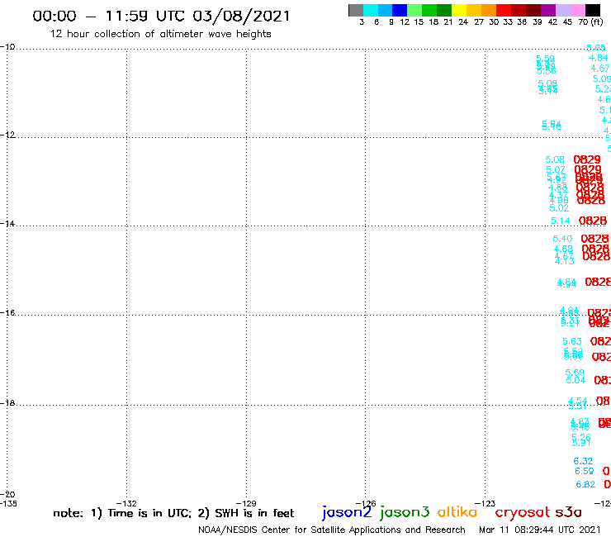
Task: Select the 'jason3' satellite label
Action: (x=405, y=512)
